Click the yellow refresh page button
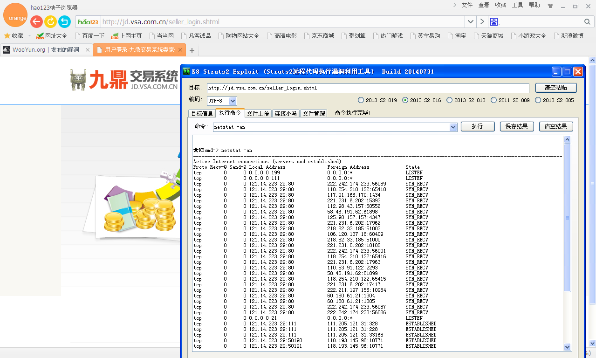 click(x=50, y=21)
